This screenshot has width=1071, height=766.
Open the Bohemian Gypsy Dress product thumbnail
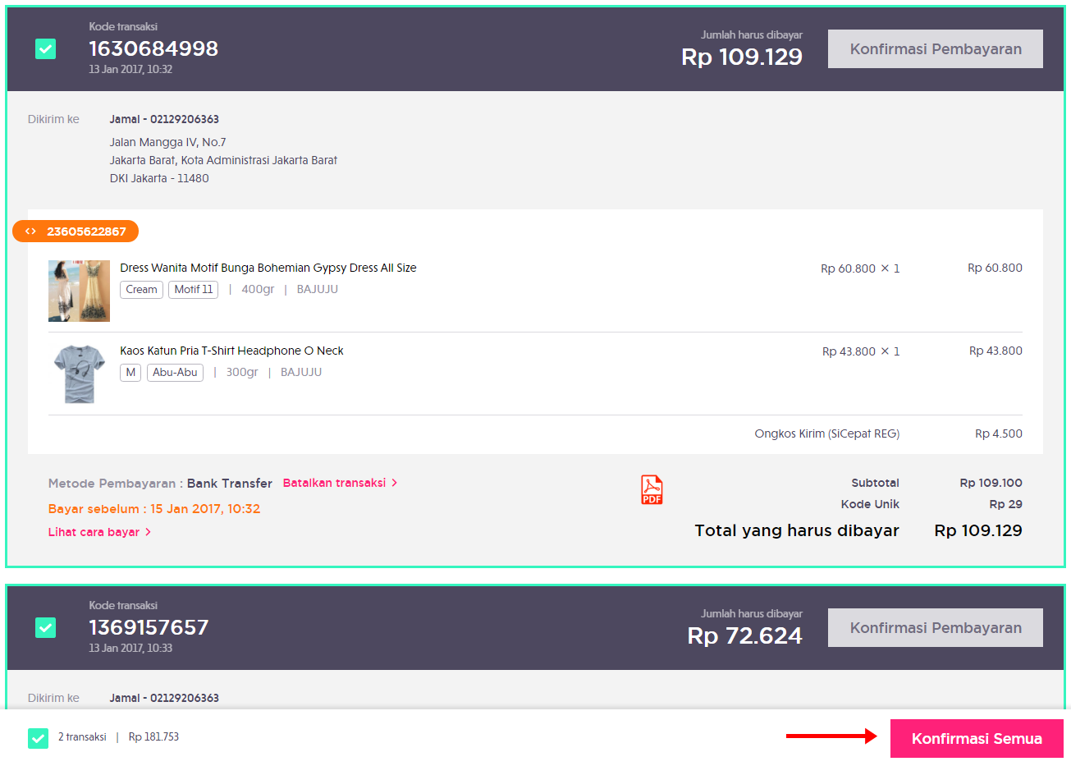pos(79,291)
